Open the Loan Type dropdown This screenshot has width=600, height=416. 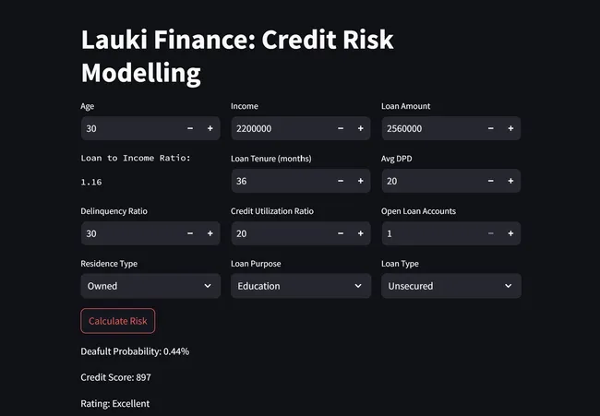coord(450,286)
